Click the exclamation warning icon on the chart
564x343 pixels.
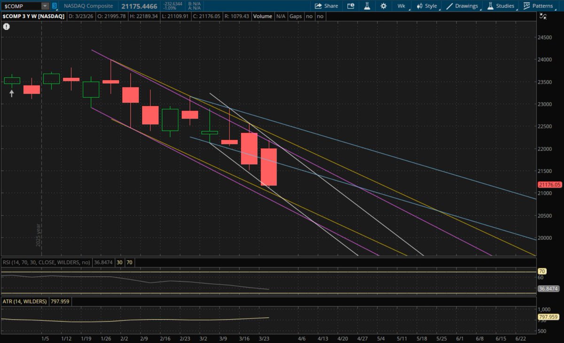[x=6, y=27]
